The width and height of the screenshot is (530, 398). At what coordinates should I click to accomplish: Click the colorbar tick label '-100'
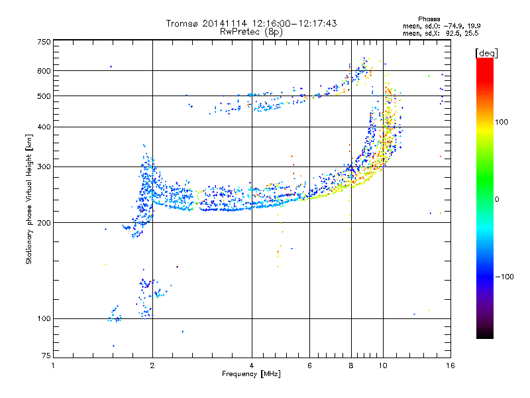[x=504, y=277]
